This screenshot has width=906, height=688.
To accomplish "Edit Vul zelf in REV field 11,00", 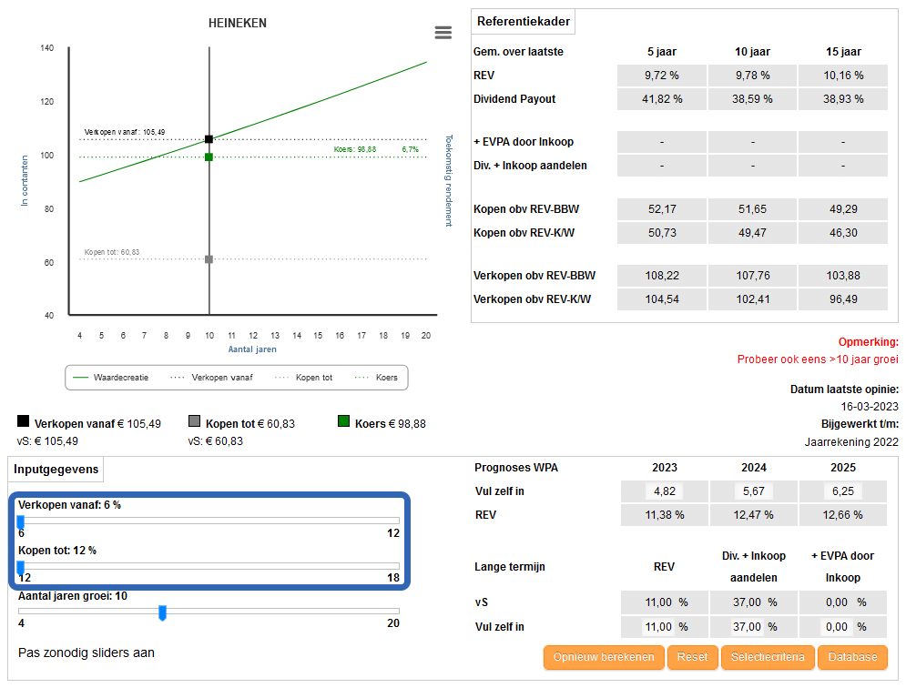I will tap(658, 627).
